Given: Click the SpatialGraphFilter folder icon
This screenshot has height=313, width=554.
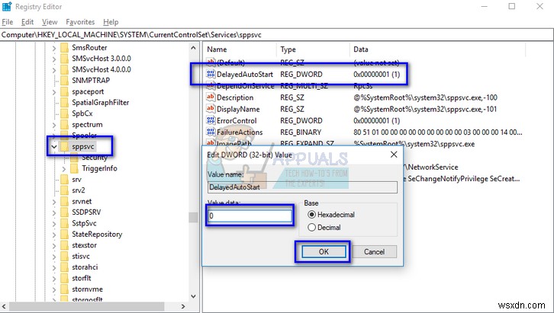Looking at the screenshot, I should pyautogui.click(x=65, y=103).
